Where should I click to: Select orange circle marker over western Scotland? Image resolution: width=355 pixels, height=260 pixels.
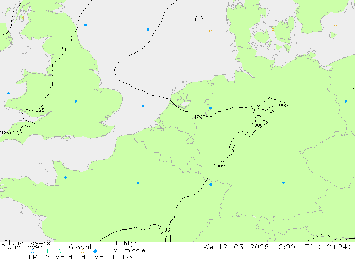pyautogui.click(x=24, y=18)
